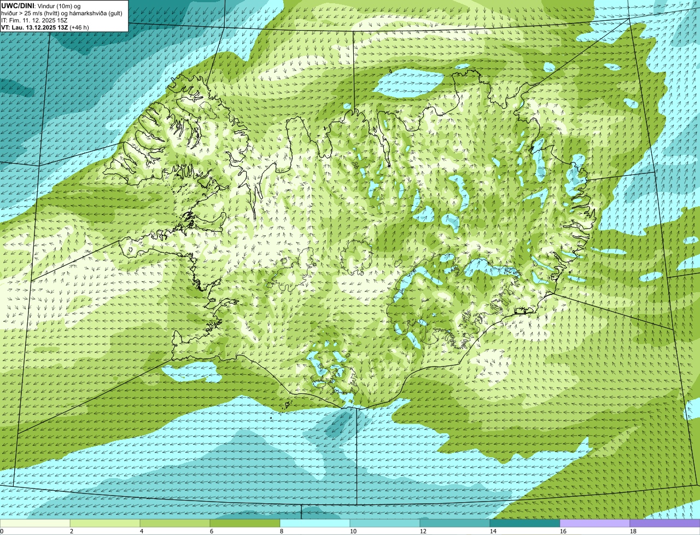Choose the 10–12 m/s light teal legend swatch
The height and width of the screenshot is (535, 700).
[385, 524]
